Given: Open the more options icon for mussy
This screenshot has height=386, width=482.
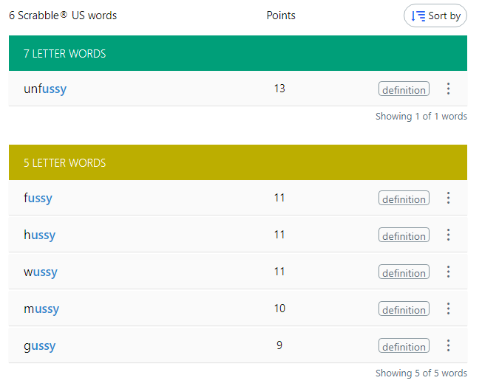Looking at the screenshot, I should tap(448, 309).
